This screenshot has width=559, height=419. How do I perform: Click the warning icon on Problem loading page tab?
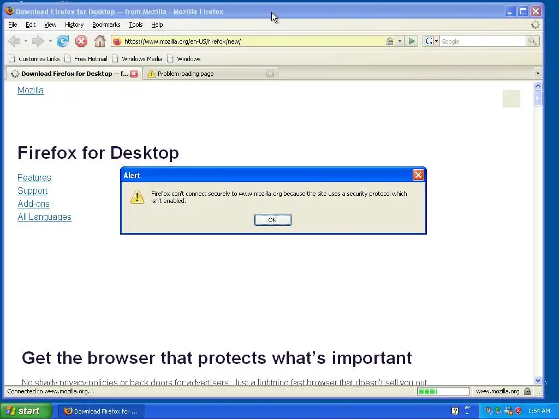pos(151,74)
